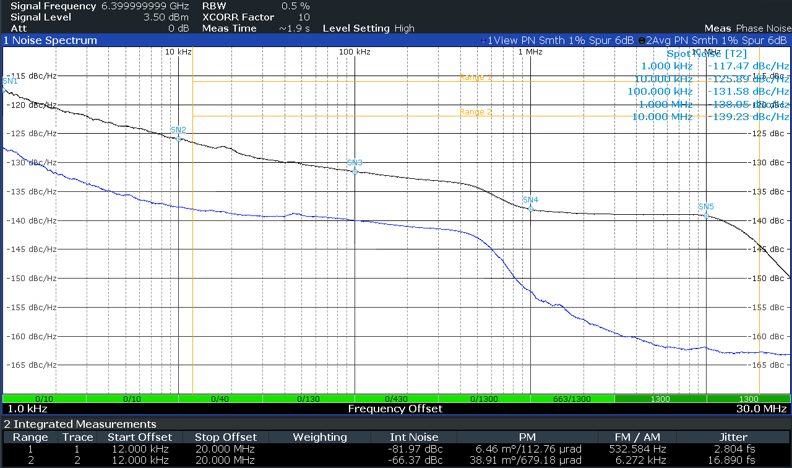Select the SN5 marker at 10 MHz
The height and width of the screenshot is (468, 792).
tap(706, 215)
